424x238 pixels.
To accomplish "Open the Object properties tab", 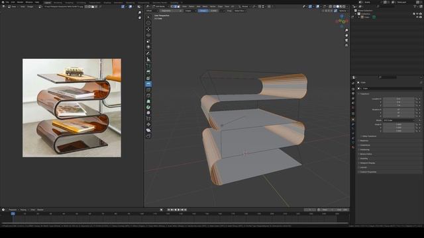I will point(353,119).
